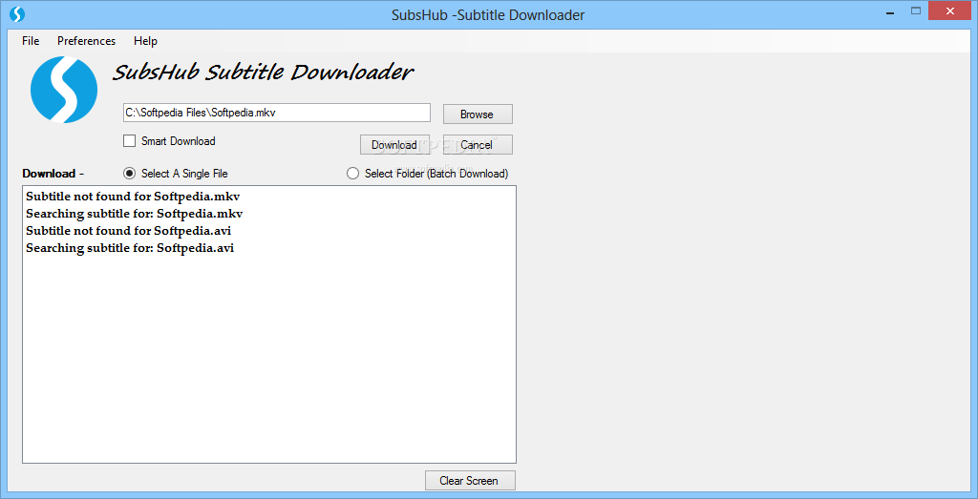Click the Browse button
978x499 pixels.
coord(478,114)
